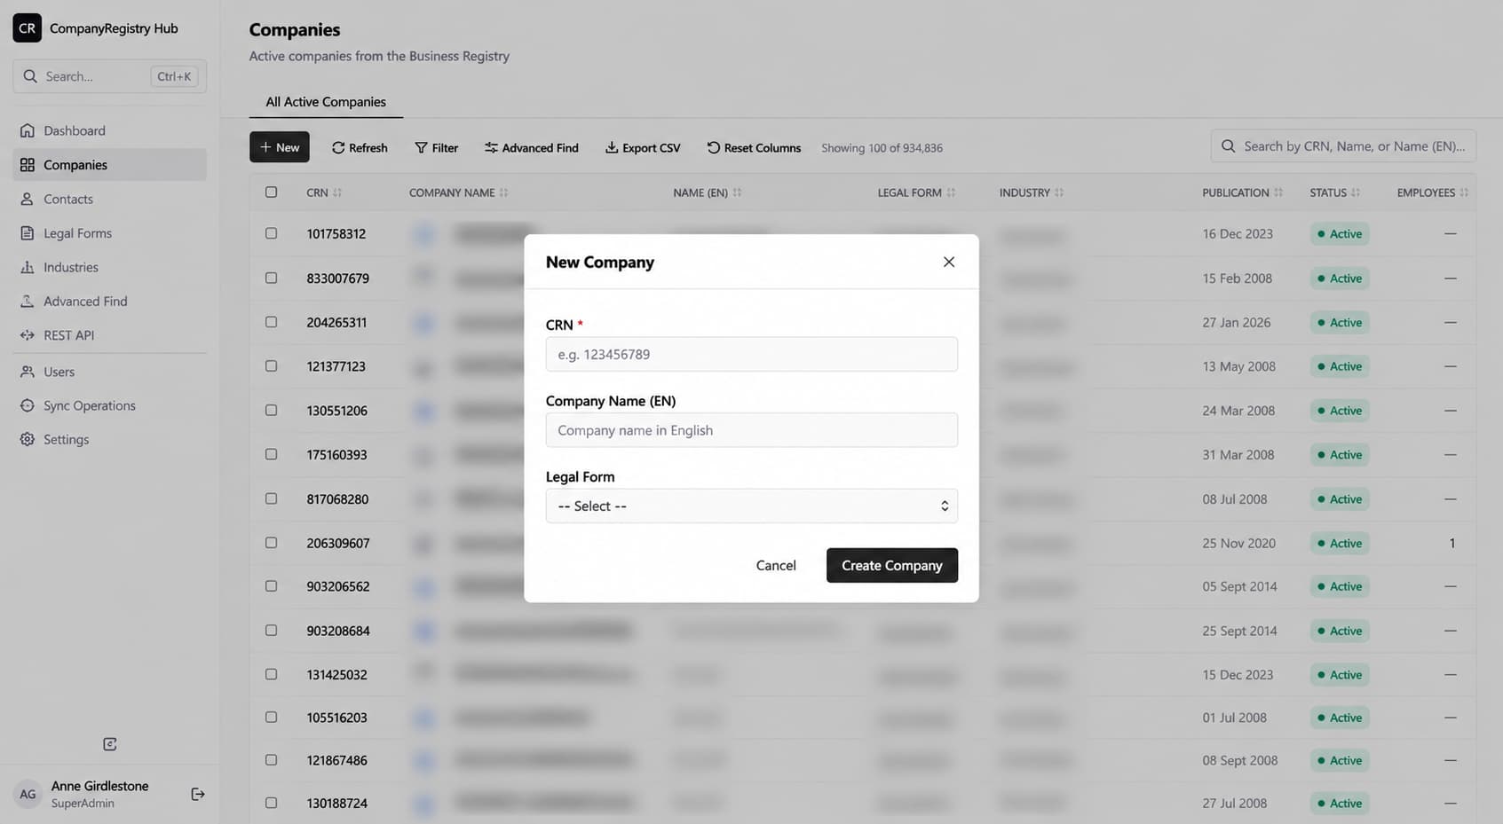Image resolution: width=1503 pixels, height=824 pixels.
Task: Go to Legal Forms page
Action: point(109,233)
